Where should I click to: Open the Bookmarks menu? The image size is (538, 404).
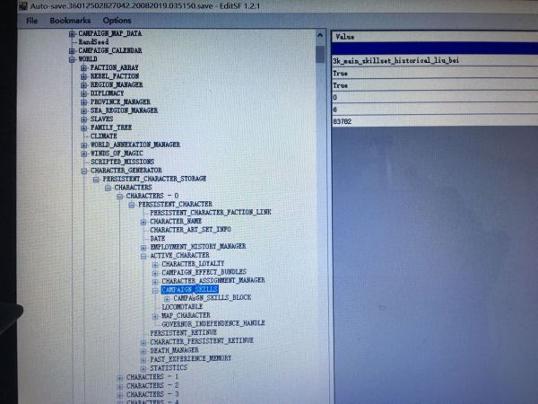69,20
